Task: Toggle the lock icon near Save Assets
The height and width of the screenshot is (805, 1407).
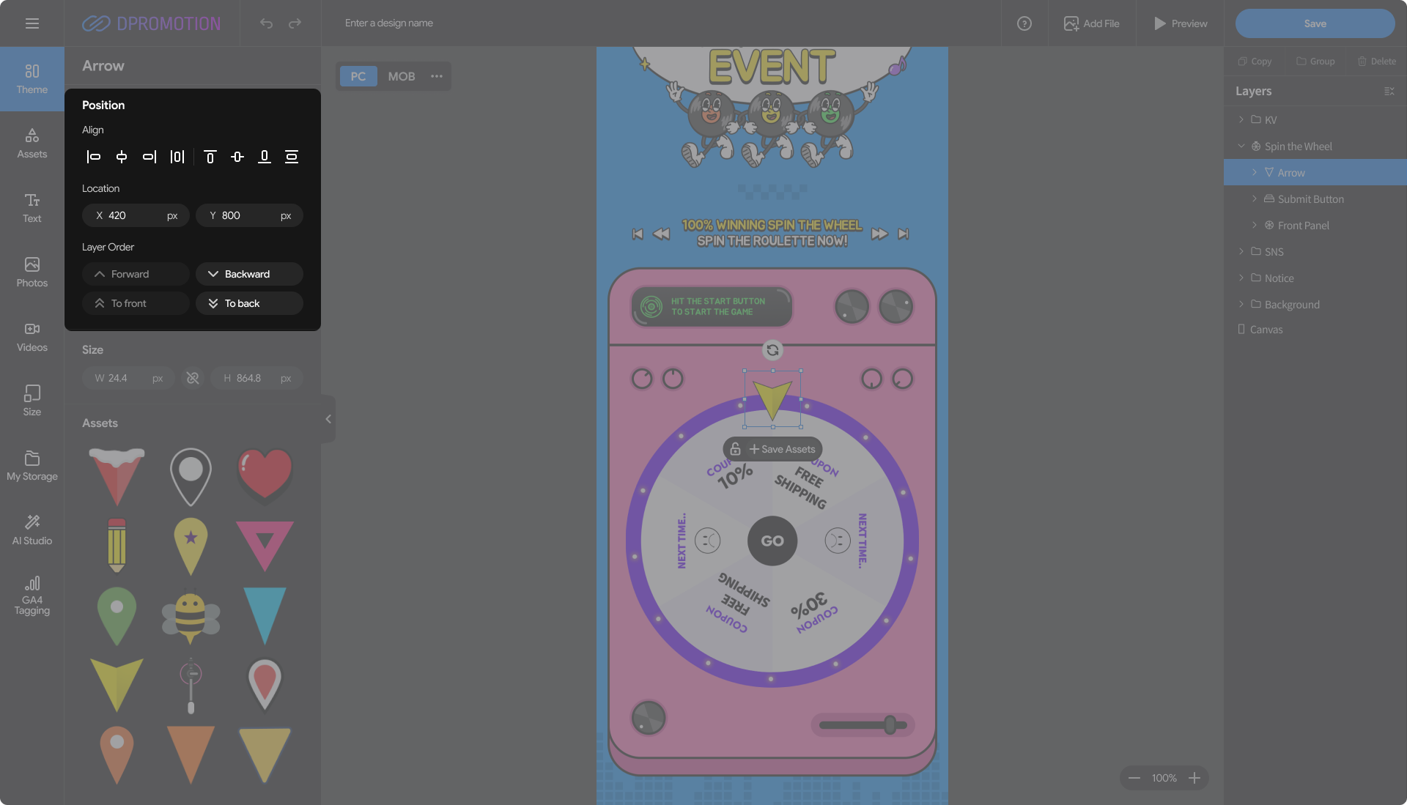Action: pos(735,449)
